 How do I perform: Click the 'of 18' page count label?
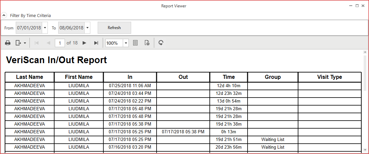pyautogui.click(x=72, y=43)
